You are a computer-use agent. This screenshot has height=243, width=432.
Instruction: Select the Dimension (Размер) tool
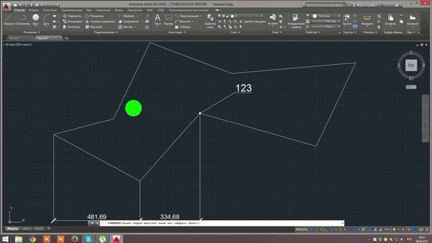[168, 20]
